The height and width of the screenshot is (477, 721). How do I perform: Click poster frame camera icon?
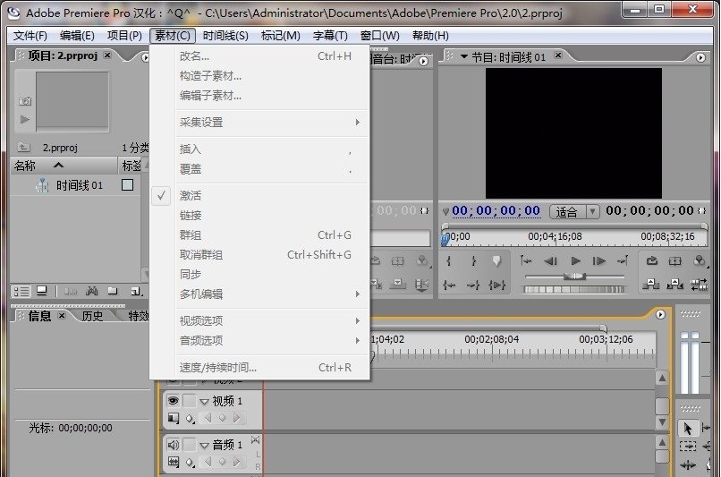coord(25,101)
